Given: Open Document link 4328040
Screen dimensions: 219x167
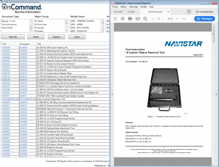Looking at the screenshot, I should [23, 54].
